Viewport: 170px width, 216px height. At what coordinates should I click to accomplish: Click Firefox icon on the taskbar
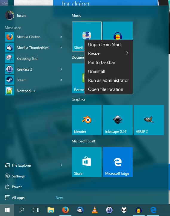coord(65,210)
